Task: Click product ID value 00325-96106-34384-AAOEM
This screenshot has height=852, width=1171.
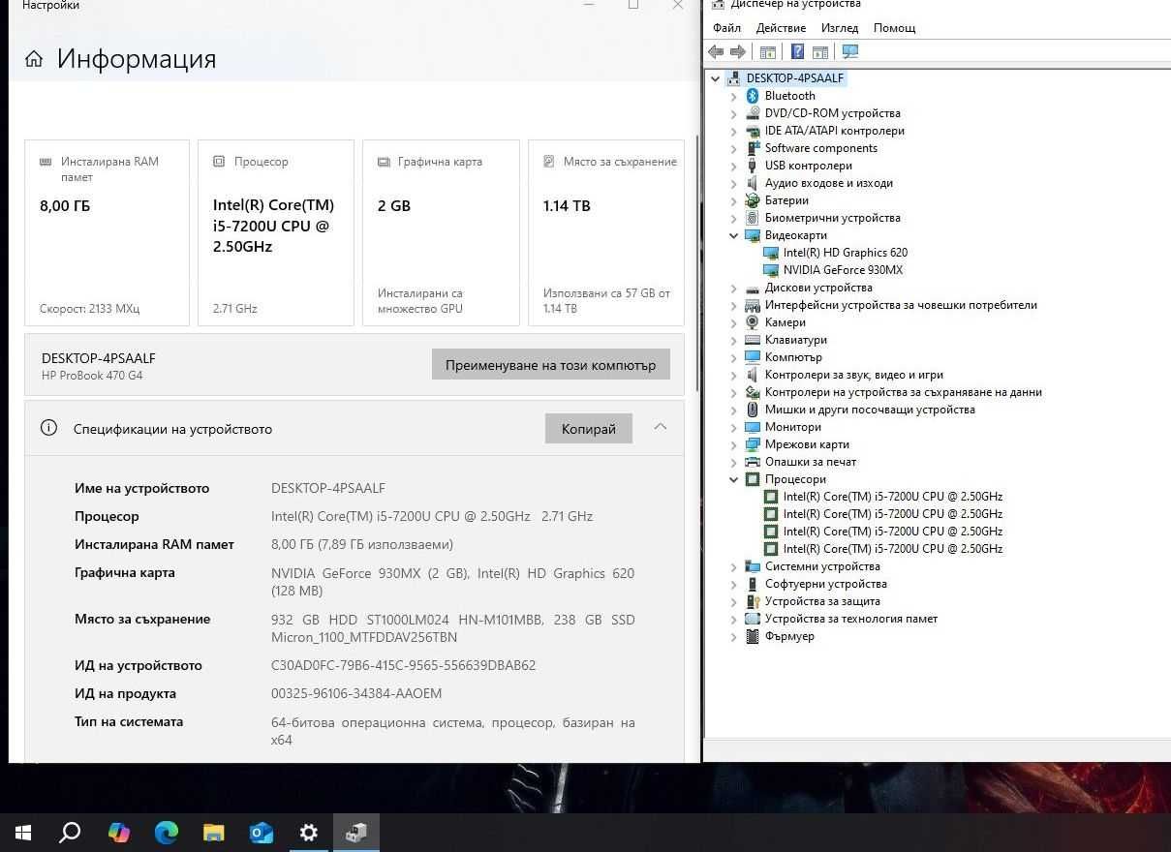Action: 356,693
